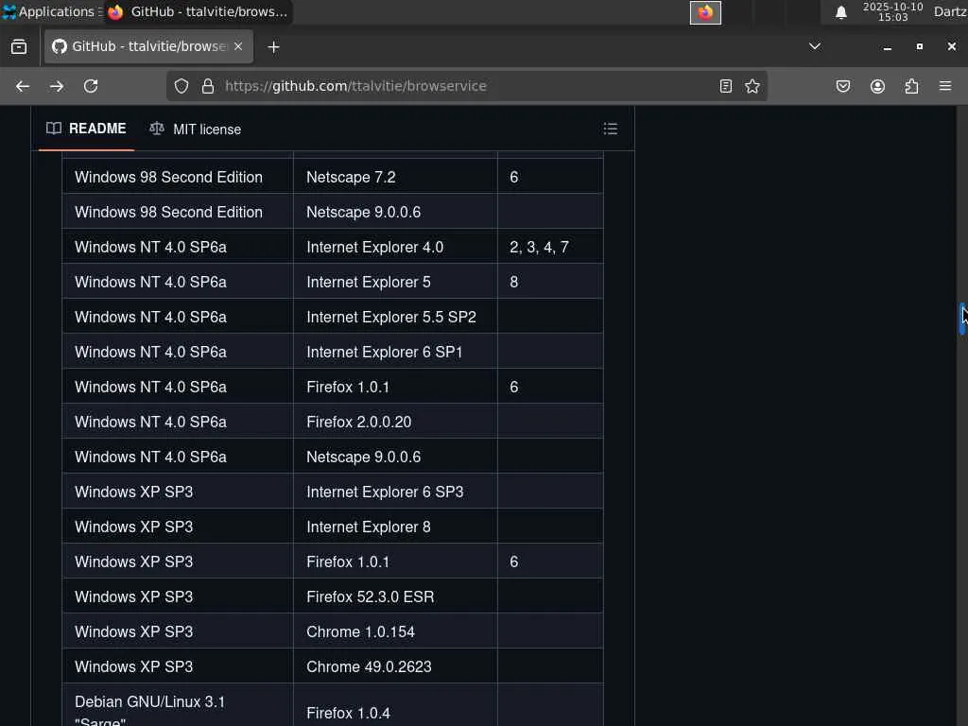The image size is (968, 726).
Task: Open the README outline list icon
Action: tap(611, 129)
